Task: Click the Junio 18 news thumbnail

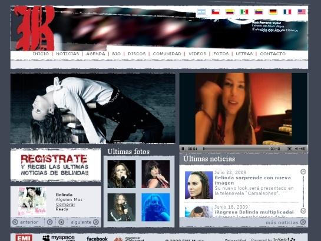Action: (199, 212)
